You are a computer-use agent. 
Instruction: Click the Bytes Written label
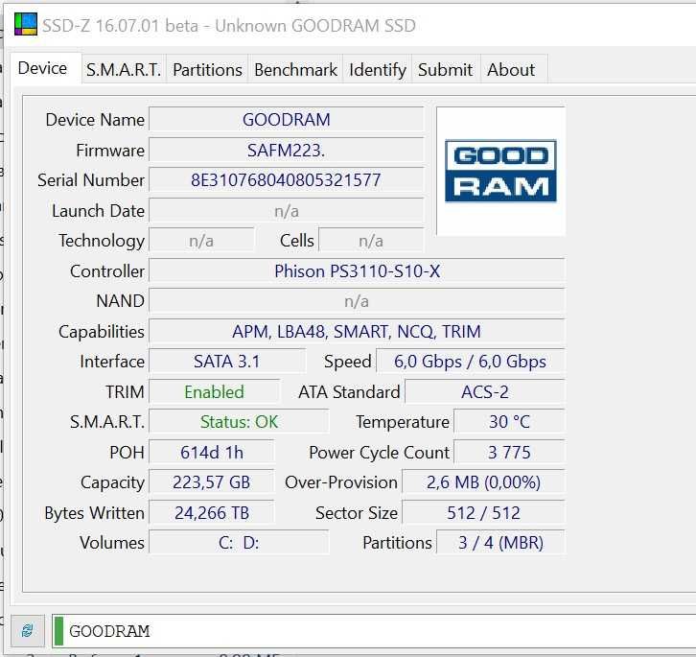pos(95,512)
